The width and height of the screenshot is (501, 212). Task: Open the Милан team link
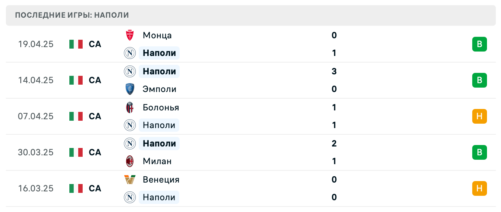pos(157,161)
